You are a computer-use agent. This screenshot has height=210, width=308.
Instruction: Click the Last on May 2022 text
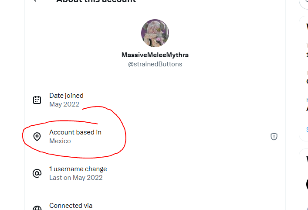point(76,178)
